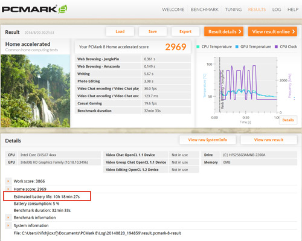This screenshot has width=302, height=241.
Task: Click the CPU Temperature legend swatch
Action: pos(198,47)
